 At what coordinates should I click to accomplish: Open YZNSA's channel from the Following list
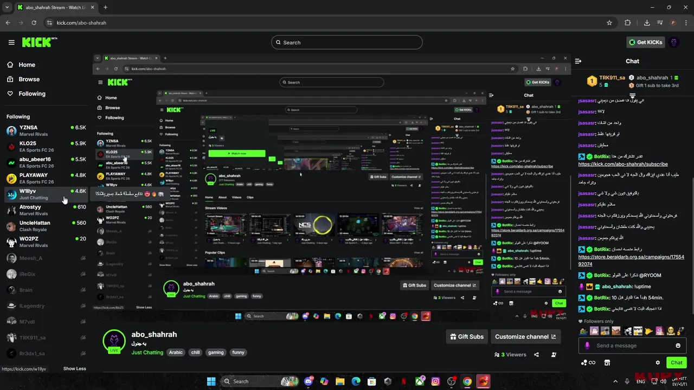(x=46, y=131)
